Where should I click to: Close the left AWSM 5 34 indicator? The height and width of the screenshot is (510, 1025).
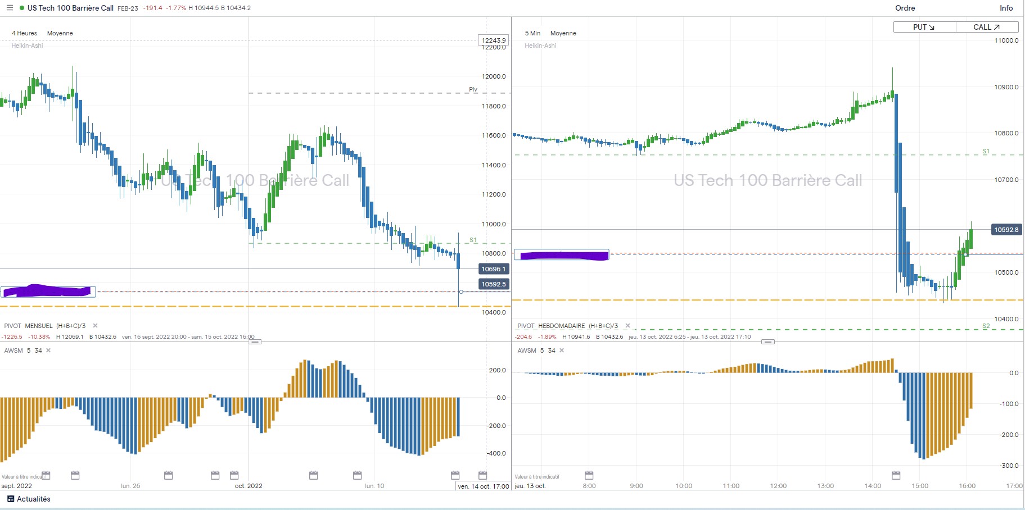coord(48,350)
